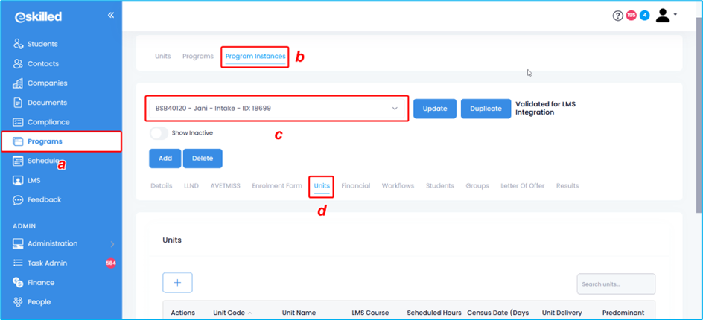Screen dimensions: 703x320
Task: Click the help question mark icon
Action: [617, 16]
